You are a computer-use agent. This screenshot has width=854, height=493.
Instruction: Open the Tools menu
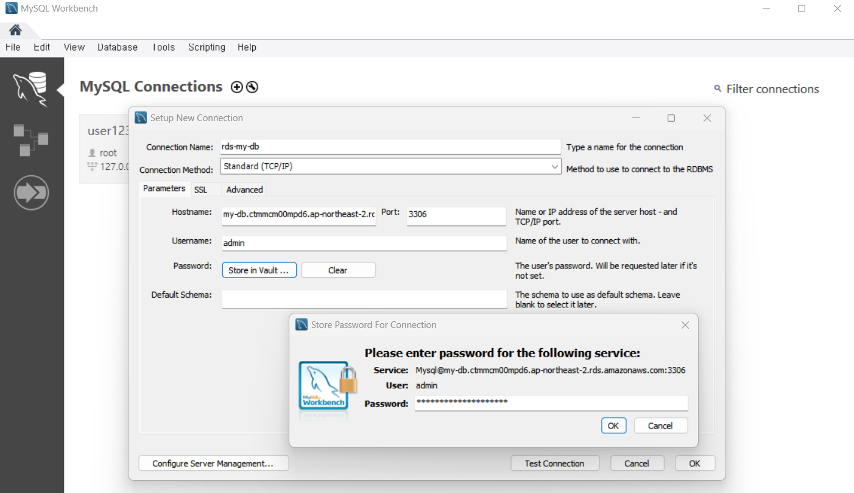[163, 47]
